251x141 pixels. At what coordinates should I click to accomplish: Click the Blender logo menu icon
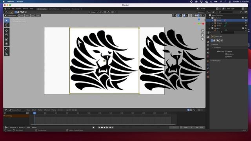pyautogui.click(x=5, y=9)
